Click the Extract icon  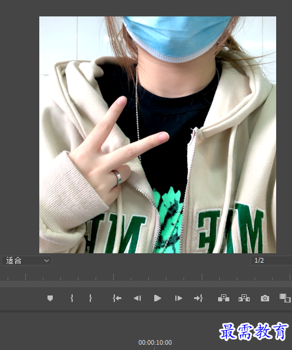(x=245, y=298)
